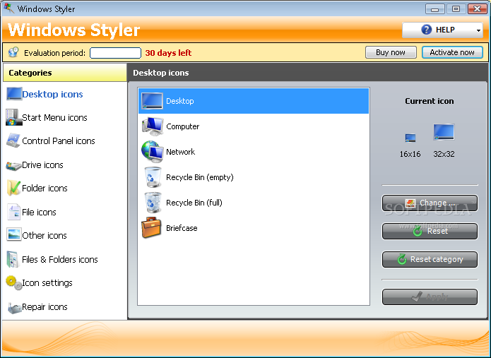Open the HELP dropdown arrow
491x358 pixels.
click(x=478, y=30)
